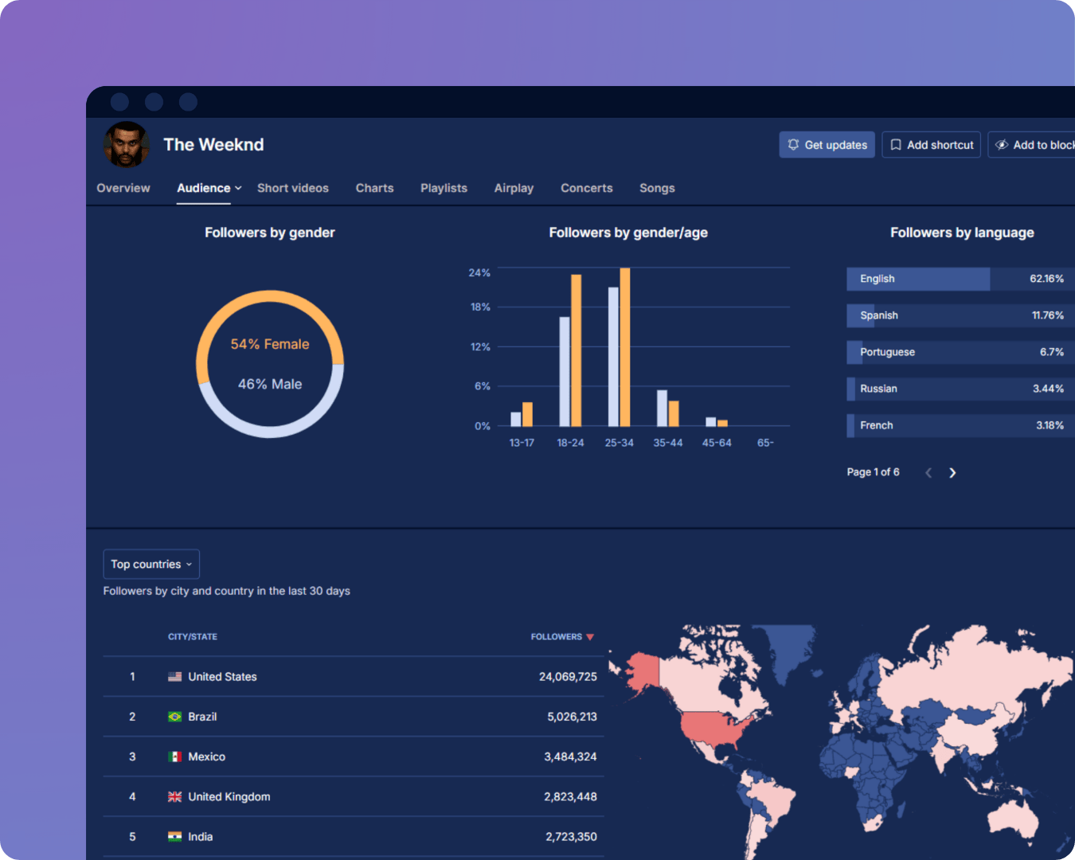1075x860 pixels.
Task: Open the Top countries dropdown
Action: pos(151,564)
